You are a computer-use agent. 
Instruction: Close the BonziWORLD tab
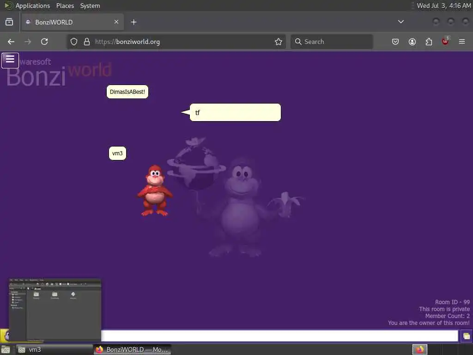[116, 22]
